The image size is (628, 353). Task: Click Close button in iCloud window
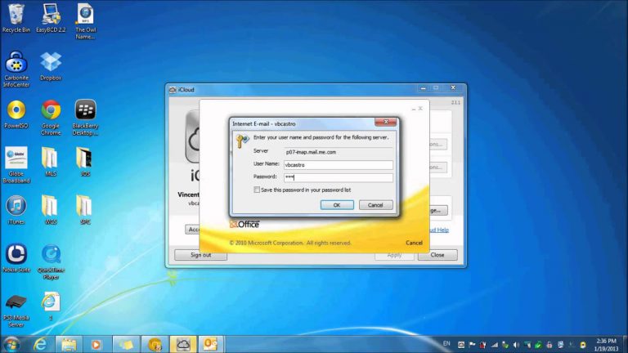pos(437,255)
